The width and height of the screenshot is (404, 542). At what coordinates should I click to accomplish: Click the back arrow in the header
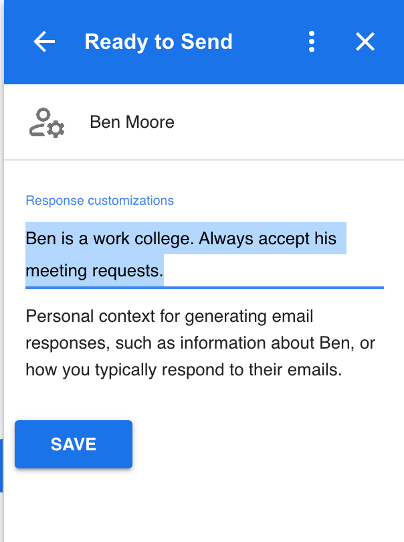(43, 41)
